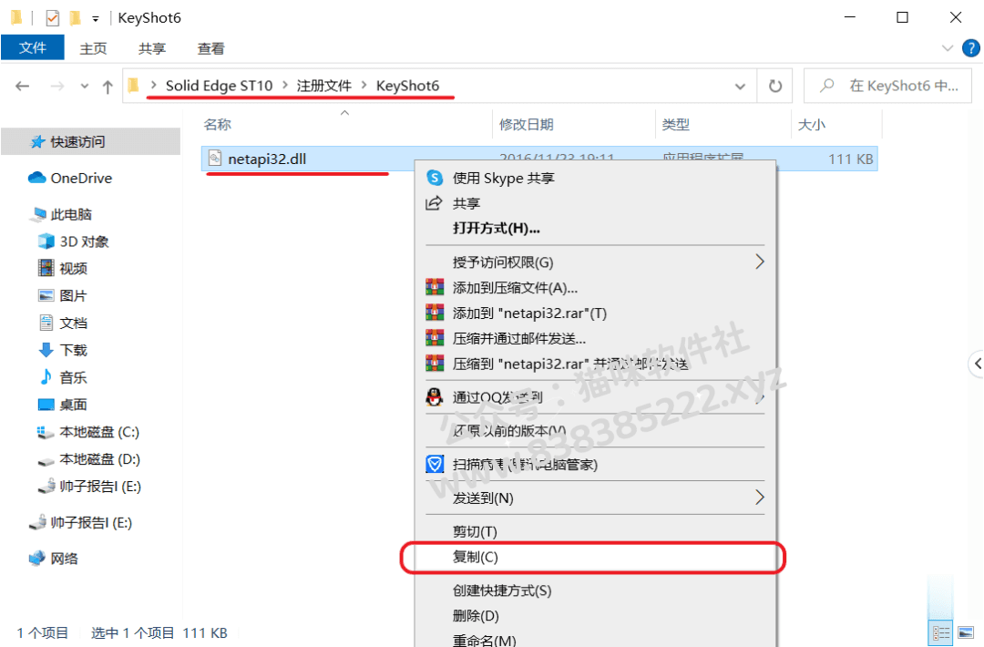Viewport: 984px width, 647px height.
Task: Choose 剪切(T) in context menu
Action: coord(595,532)
